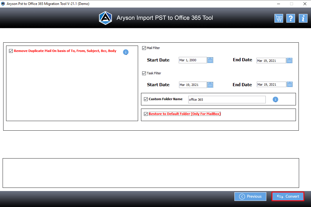Click the Aryson logo in the header
The image size is (311, 207).
(x=105, y=18)
